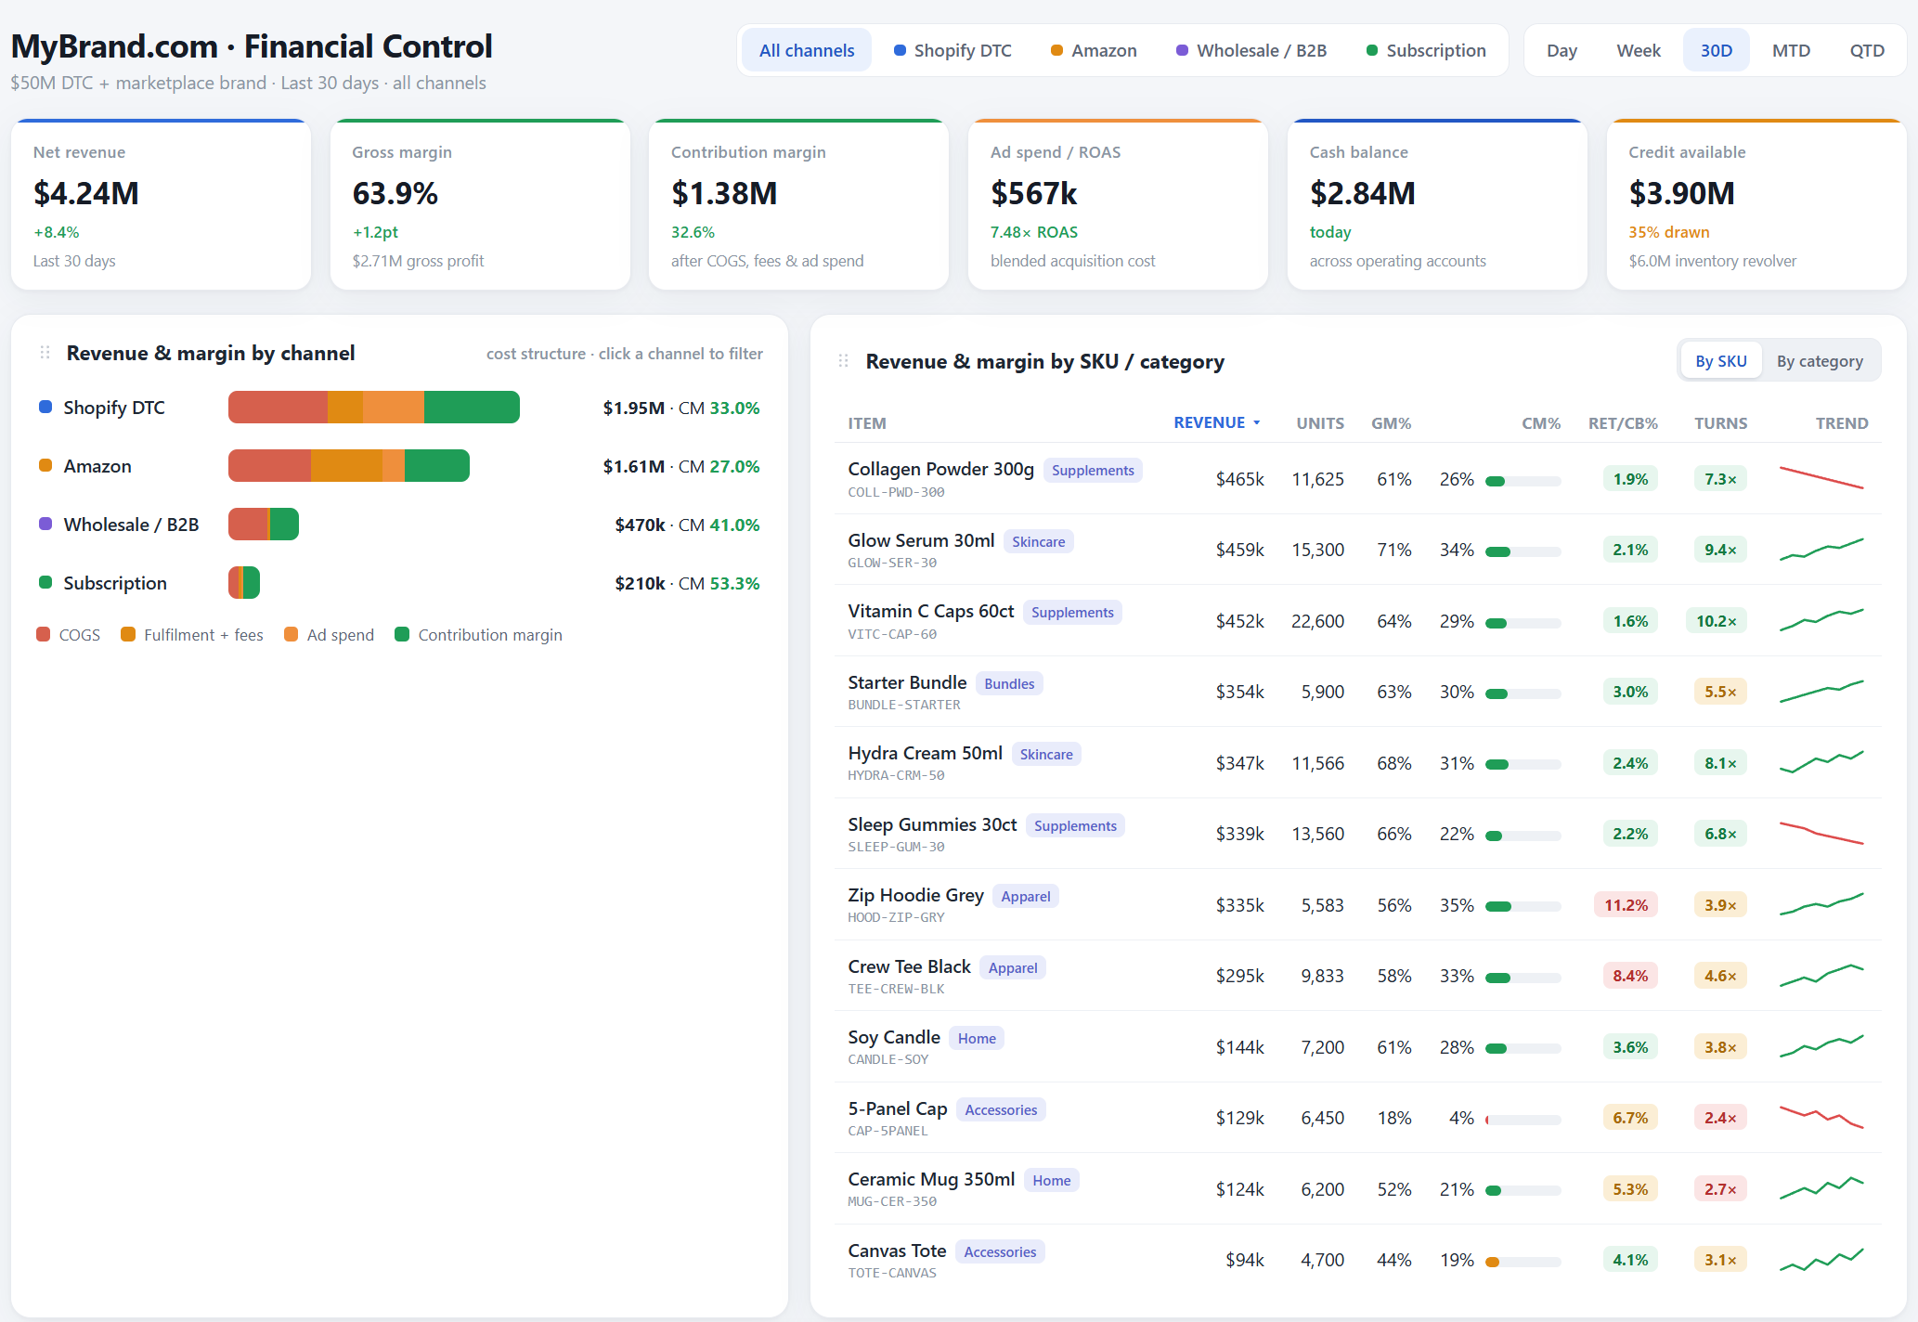
Task: Toggle the By category view
Action: click(1820, 361)
